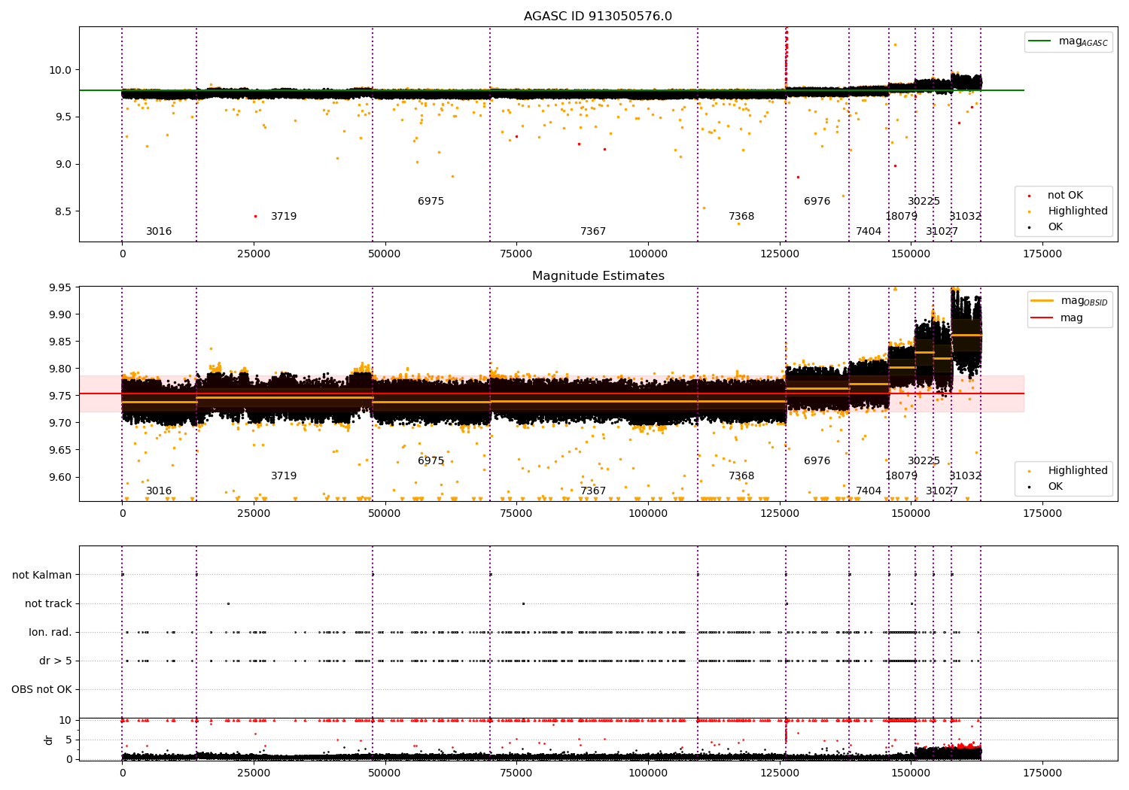The width and height of the screenshot is (1129, 790).
Task: Click obsid label 6975 in the Magnitude Estimates plot
Action: pos(431,461)
